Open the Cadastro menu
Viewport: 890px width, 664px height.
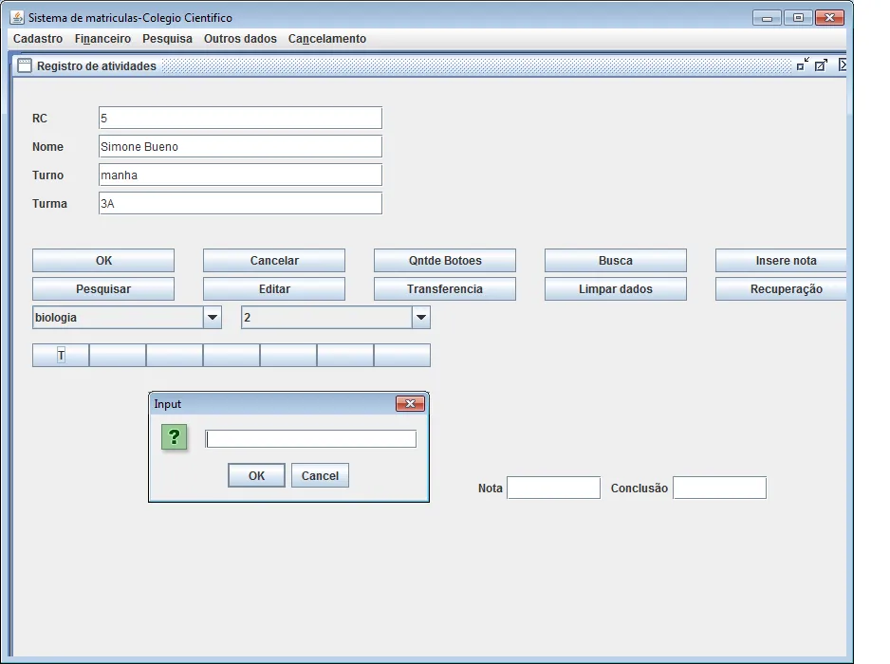click(37, 39)
